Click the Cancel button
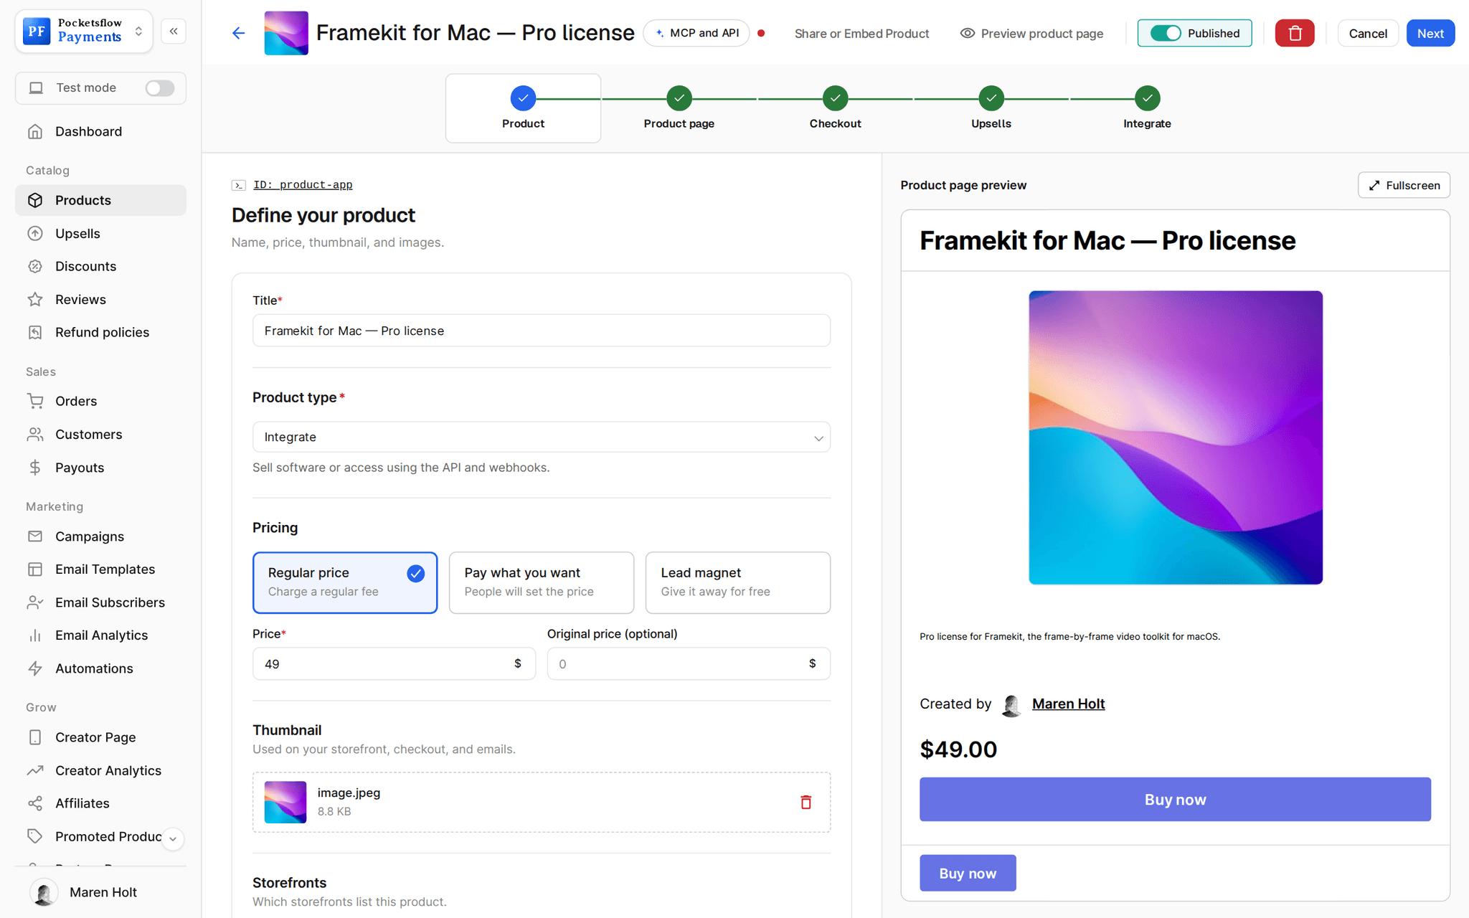 tap(1368, 33)
